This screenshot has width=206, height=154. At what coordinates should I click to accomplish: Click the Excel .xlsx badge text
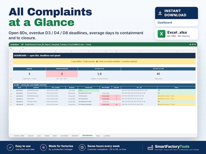(177, 32)
